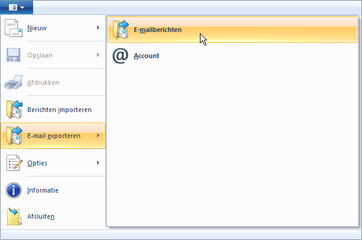The image size is (362, 240).
Task: Click the Opties checklist pencil icon
Action: coord(14,163)
